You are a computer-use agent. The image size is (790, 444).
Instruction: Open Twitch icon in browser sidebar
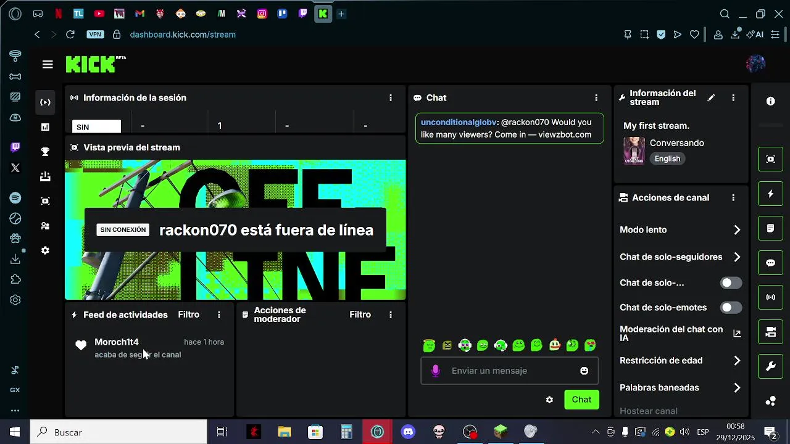click(x=15, y=147)
